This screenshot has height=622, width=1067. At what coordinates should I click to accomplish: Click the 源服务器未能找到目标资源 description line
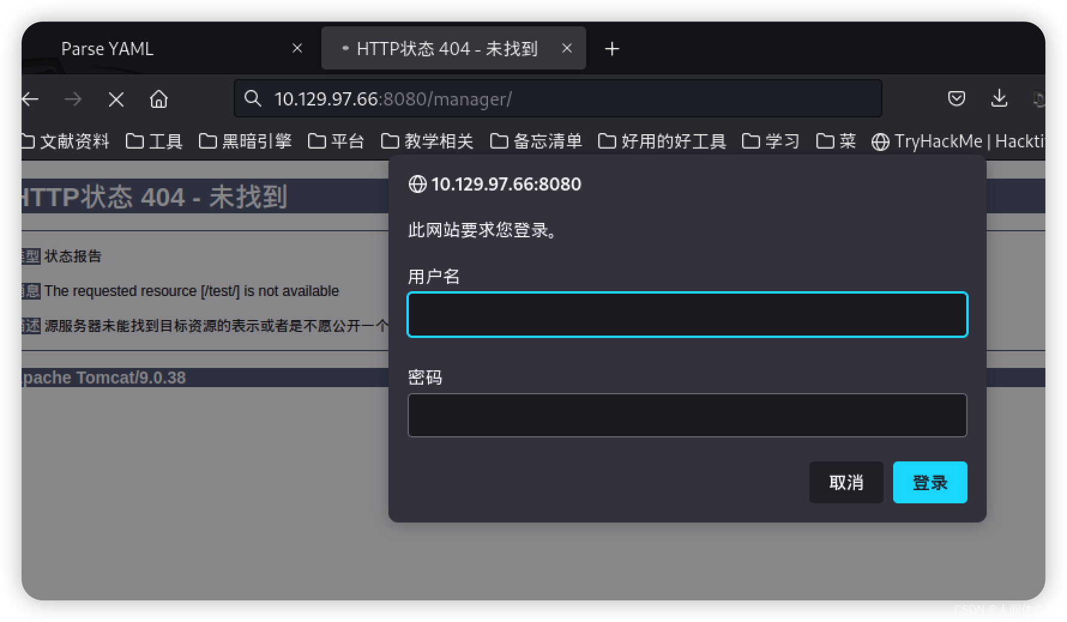[216, 326]
